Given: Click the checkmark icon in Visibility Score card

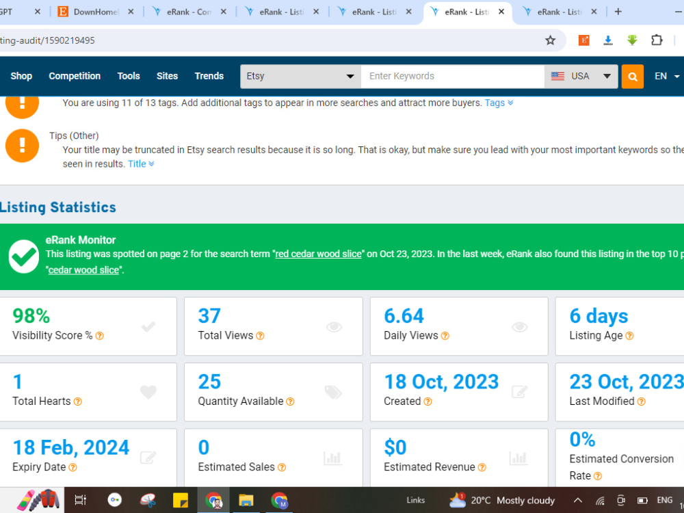Looking at the screenshot, I should [148, 326].
